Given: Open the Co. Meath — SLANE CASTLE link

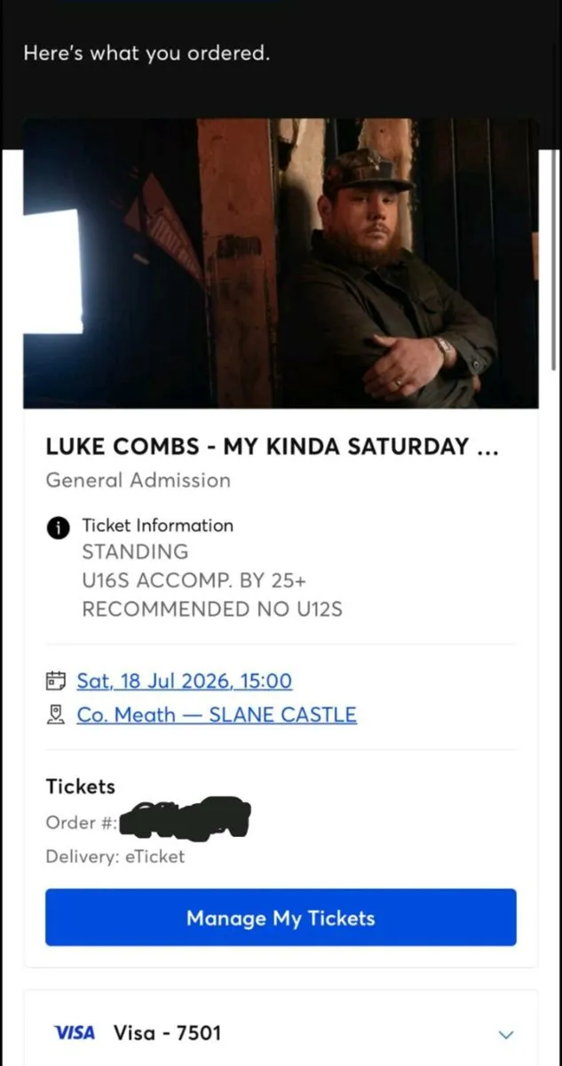Looking at the screenshot, I should point(217,715).
